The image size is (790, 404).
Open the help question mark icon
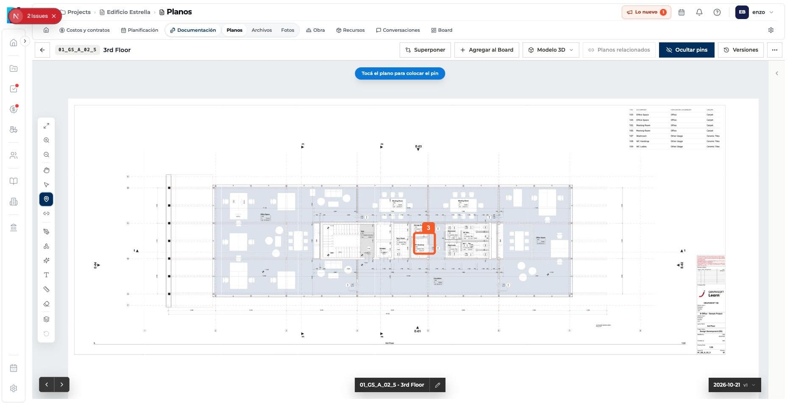point(717,12)
